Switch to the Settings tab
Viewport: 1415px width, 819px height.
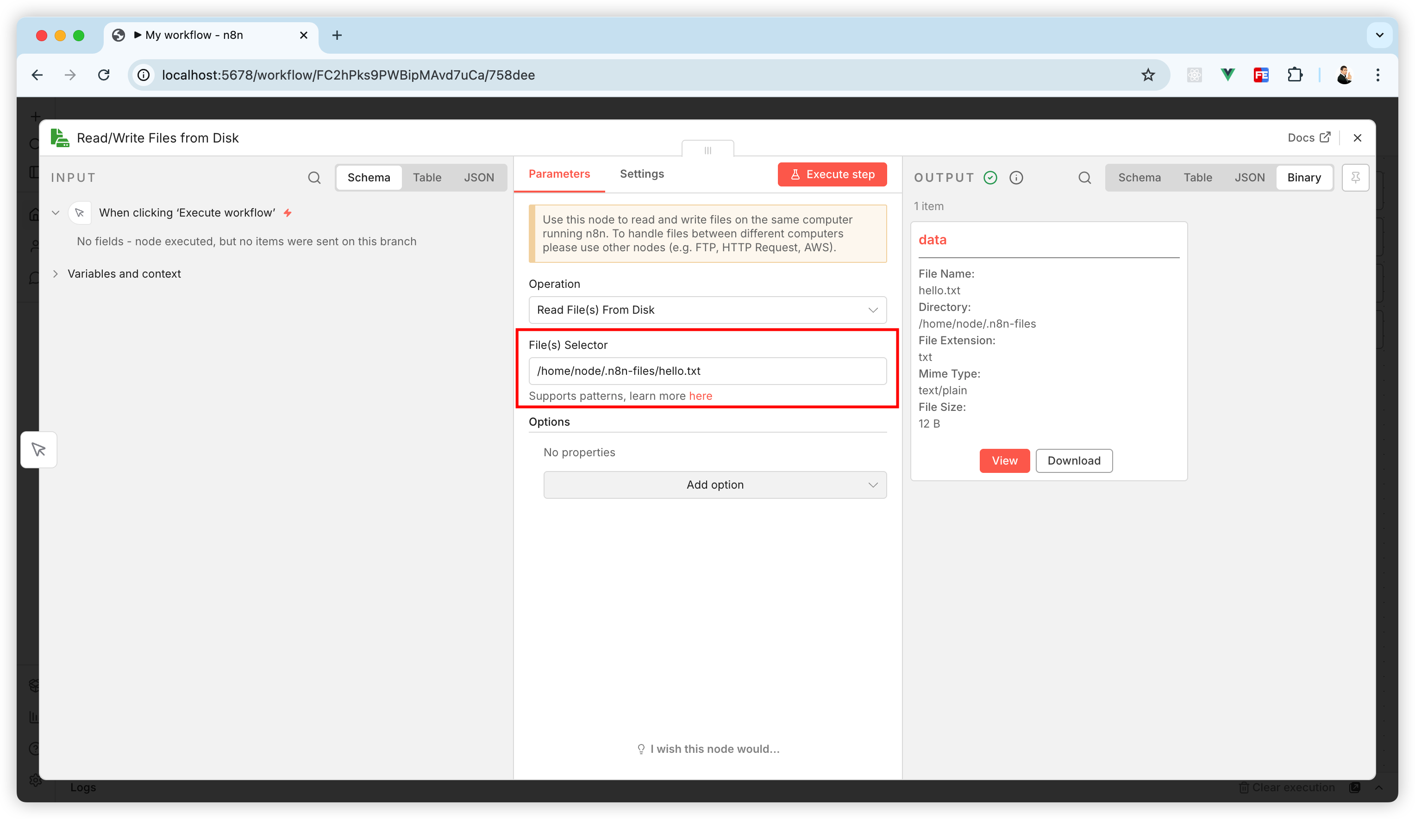pos(642,174)
